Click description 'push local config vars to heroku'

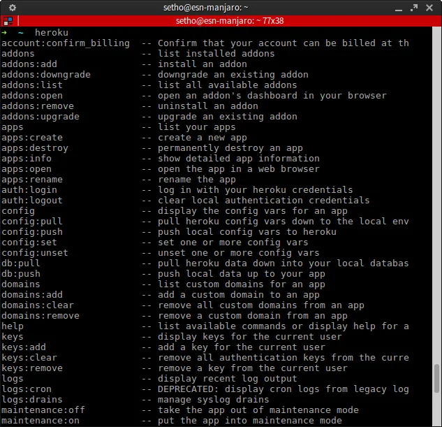pos(247,232)
